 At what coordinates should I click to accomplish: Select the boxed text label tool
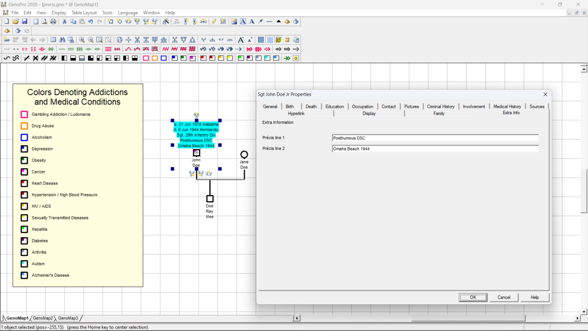[x=243, y=21]
